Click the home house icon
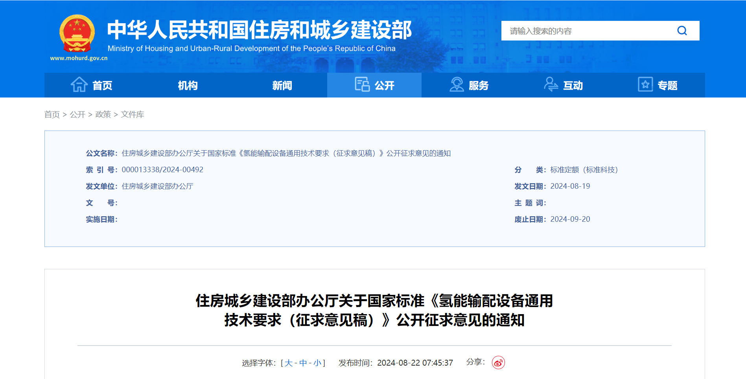 (x=79, y=85)
